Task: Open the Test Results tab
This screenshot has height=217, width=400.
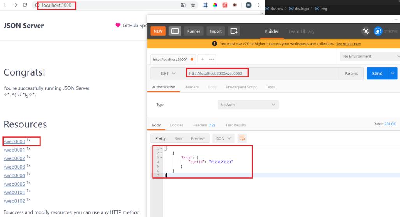Action: [236, 125]
